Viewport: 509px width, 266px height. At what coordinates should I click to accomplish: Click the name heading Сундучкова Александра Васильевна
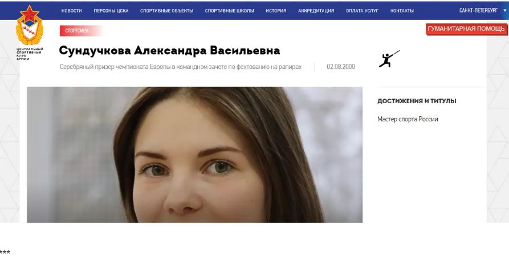click(x=169, y=51)
